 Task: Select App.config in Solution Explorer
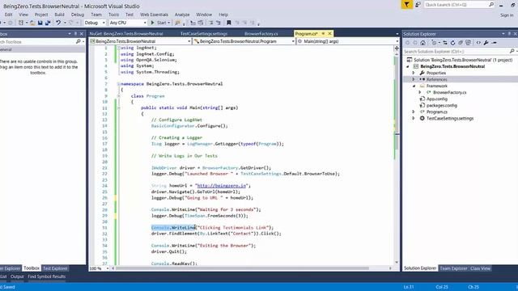pos(436,99)
